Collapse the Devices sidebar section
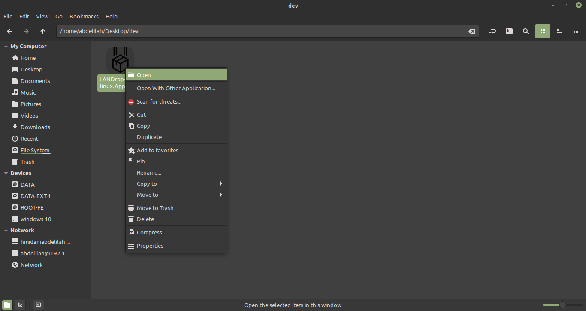 point(6,173)
